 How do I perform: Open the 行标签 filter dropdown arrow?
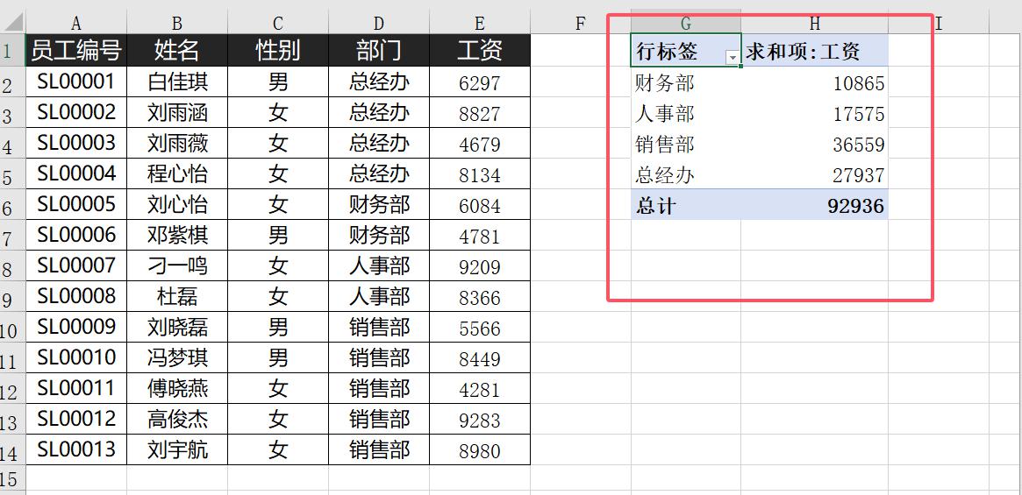point(733,59)
